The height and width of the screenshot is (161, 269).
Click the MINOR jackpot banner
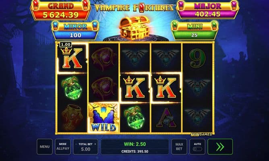(75, 31)
